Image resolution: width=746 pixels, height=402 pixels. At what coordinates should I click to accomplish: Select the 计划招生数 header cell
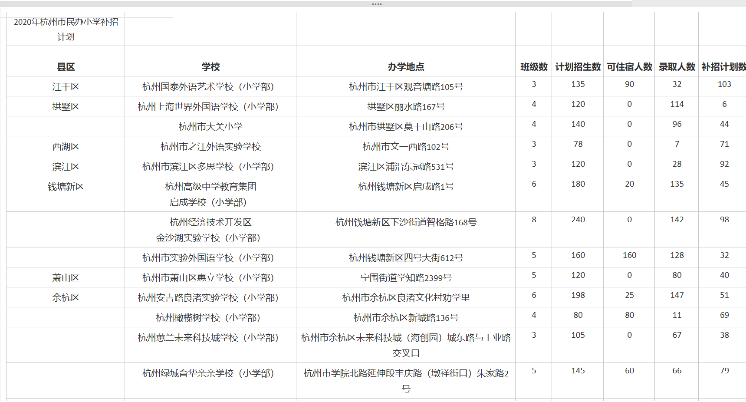[578, 67]
